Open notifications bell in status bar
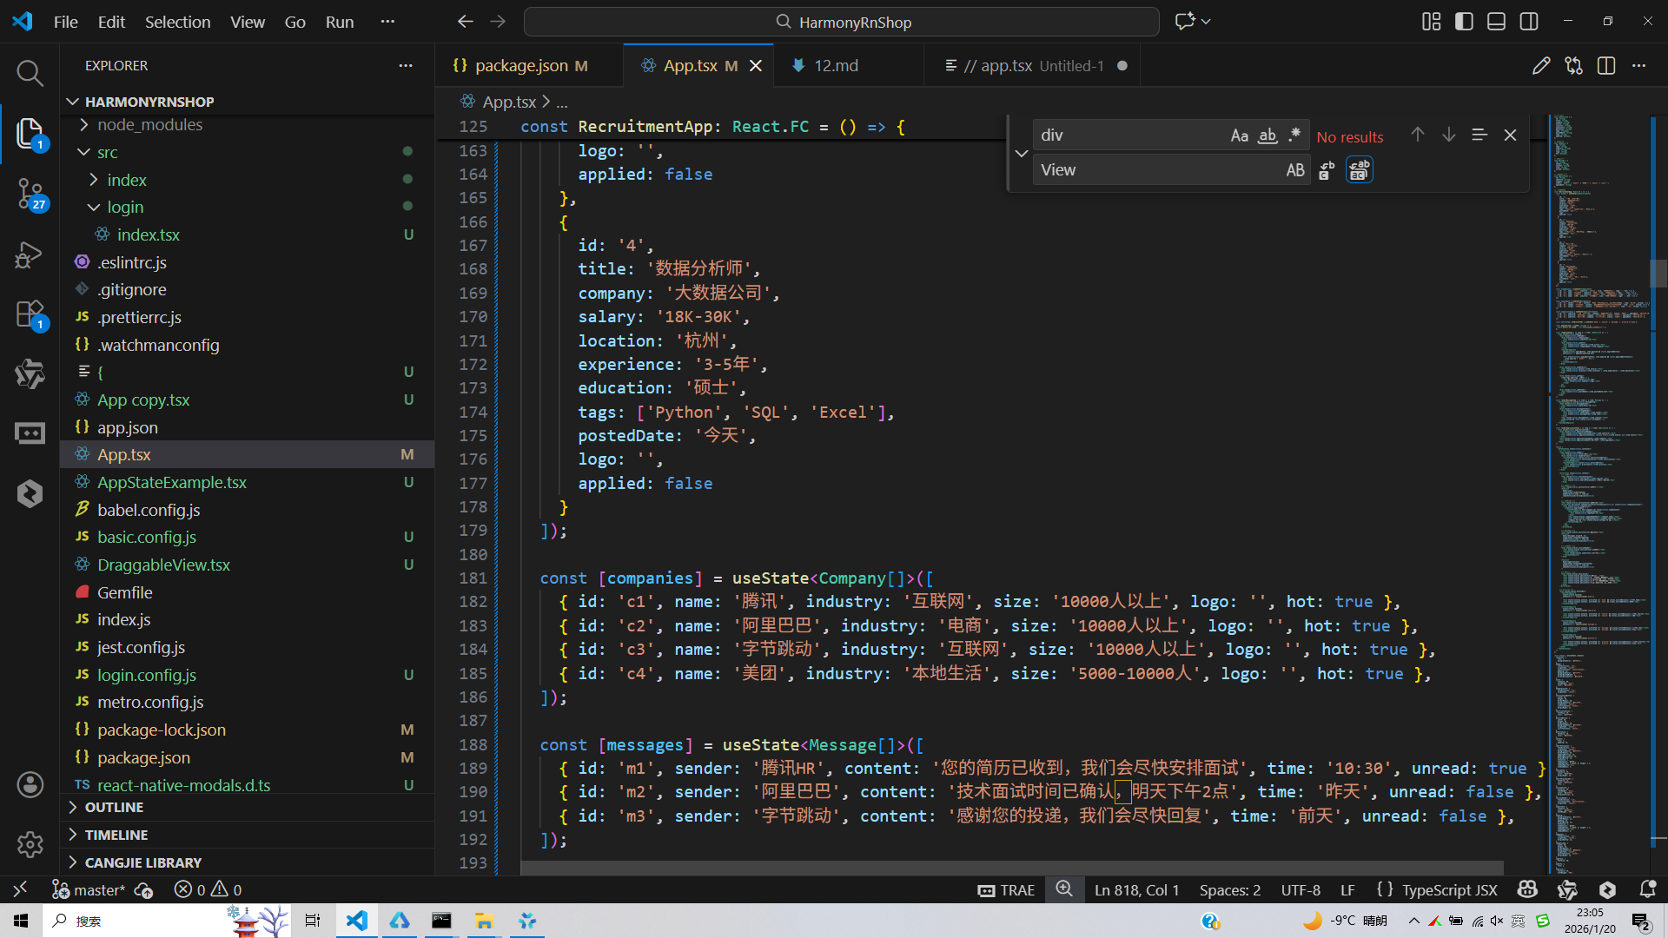Screen dimensions: 1668x938 pos(1647,889)
